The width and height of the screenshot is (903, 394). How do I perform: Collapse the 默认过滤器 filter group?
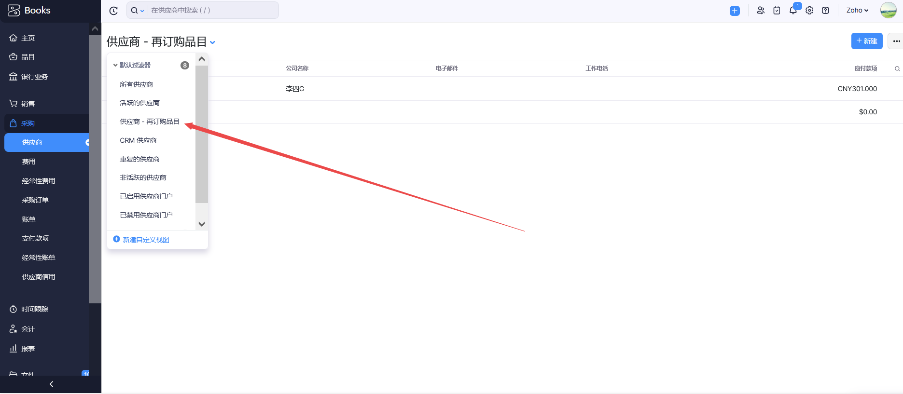pyautogui.click(x=115, y=65)
